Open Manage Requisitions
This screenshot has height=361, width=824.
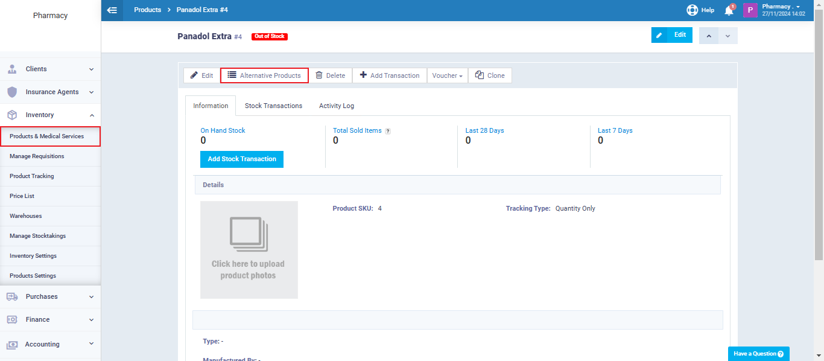(50, 156)
